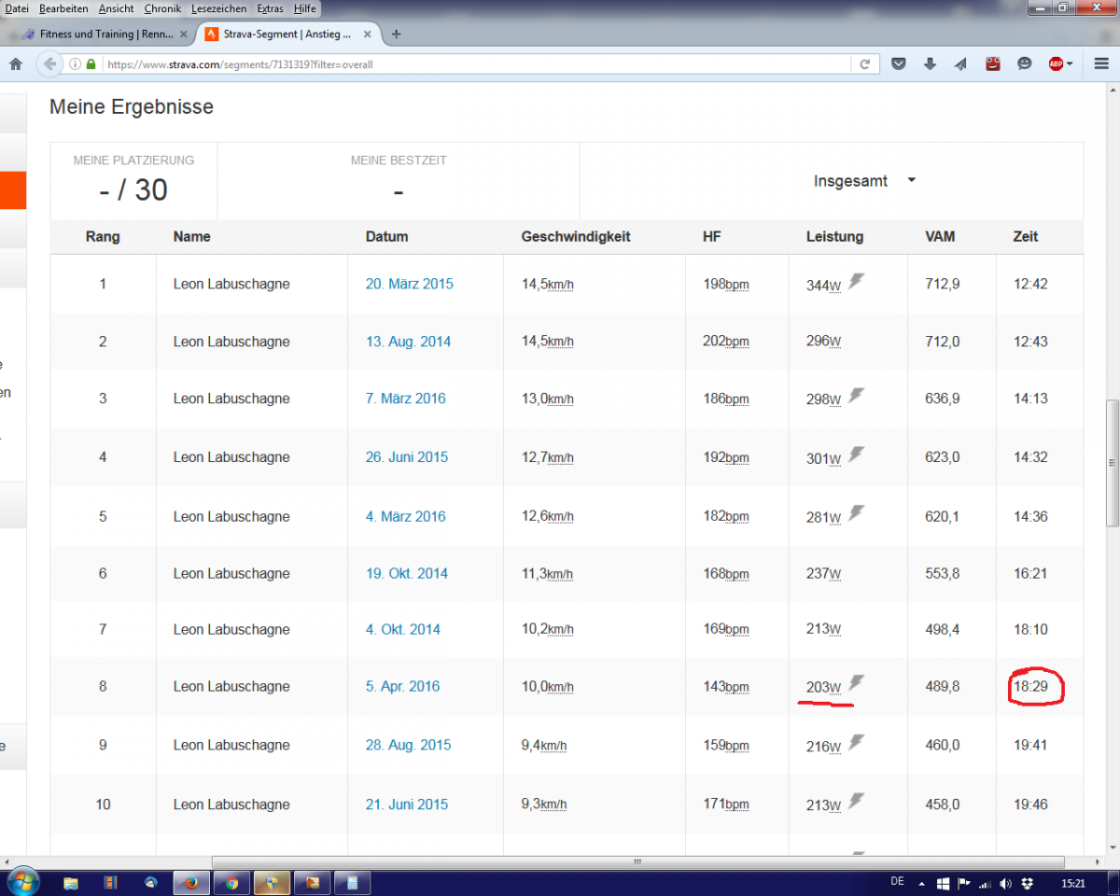This screenshot has height=896, width=1120.
Task: Open the new tab plus button
Action: (x=397, y=35)
